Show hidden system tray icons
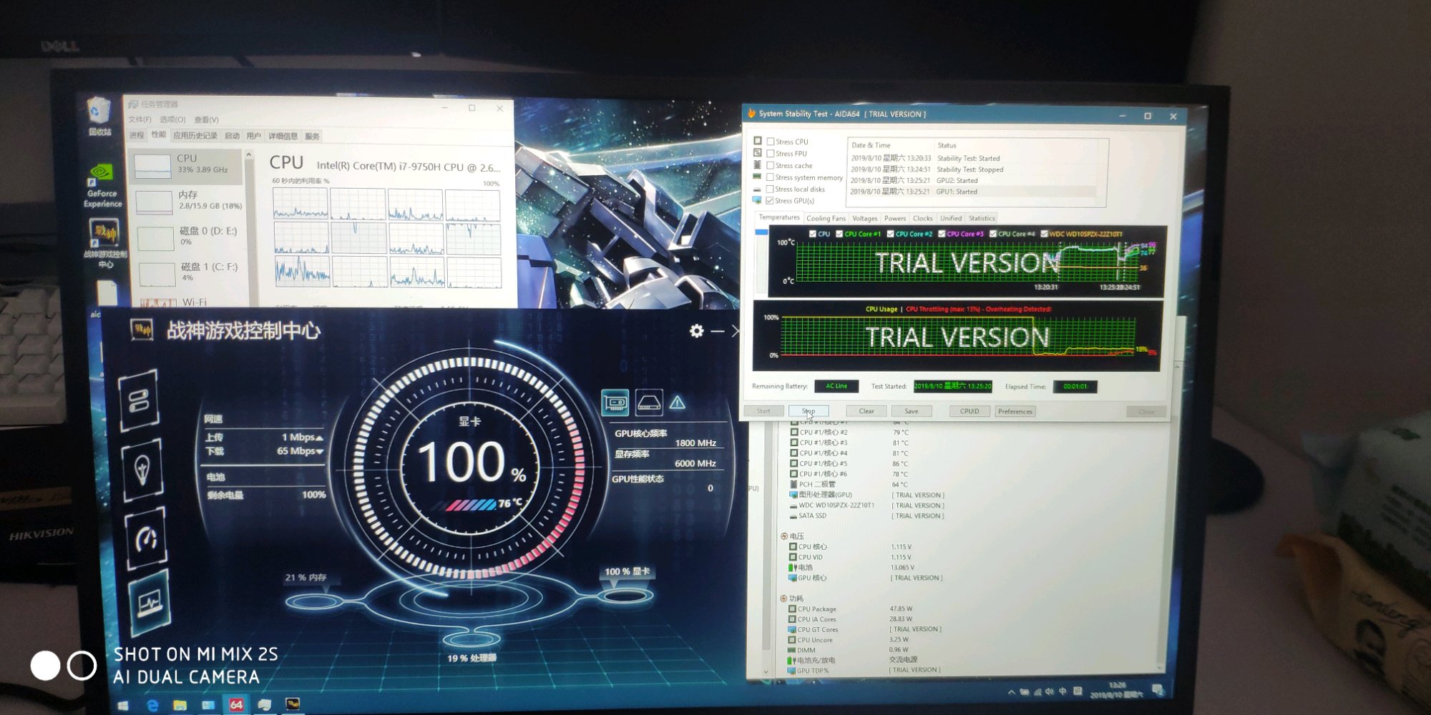Screen dimensions: 1431x715 coord(1011,692)
